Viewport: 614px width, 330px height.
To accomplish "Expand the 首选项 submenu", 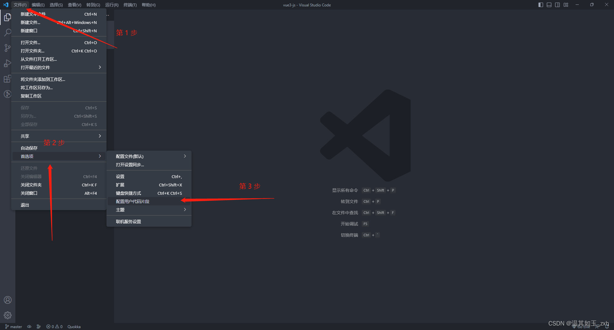I will pos(59,156).
